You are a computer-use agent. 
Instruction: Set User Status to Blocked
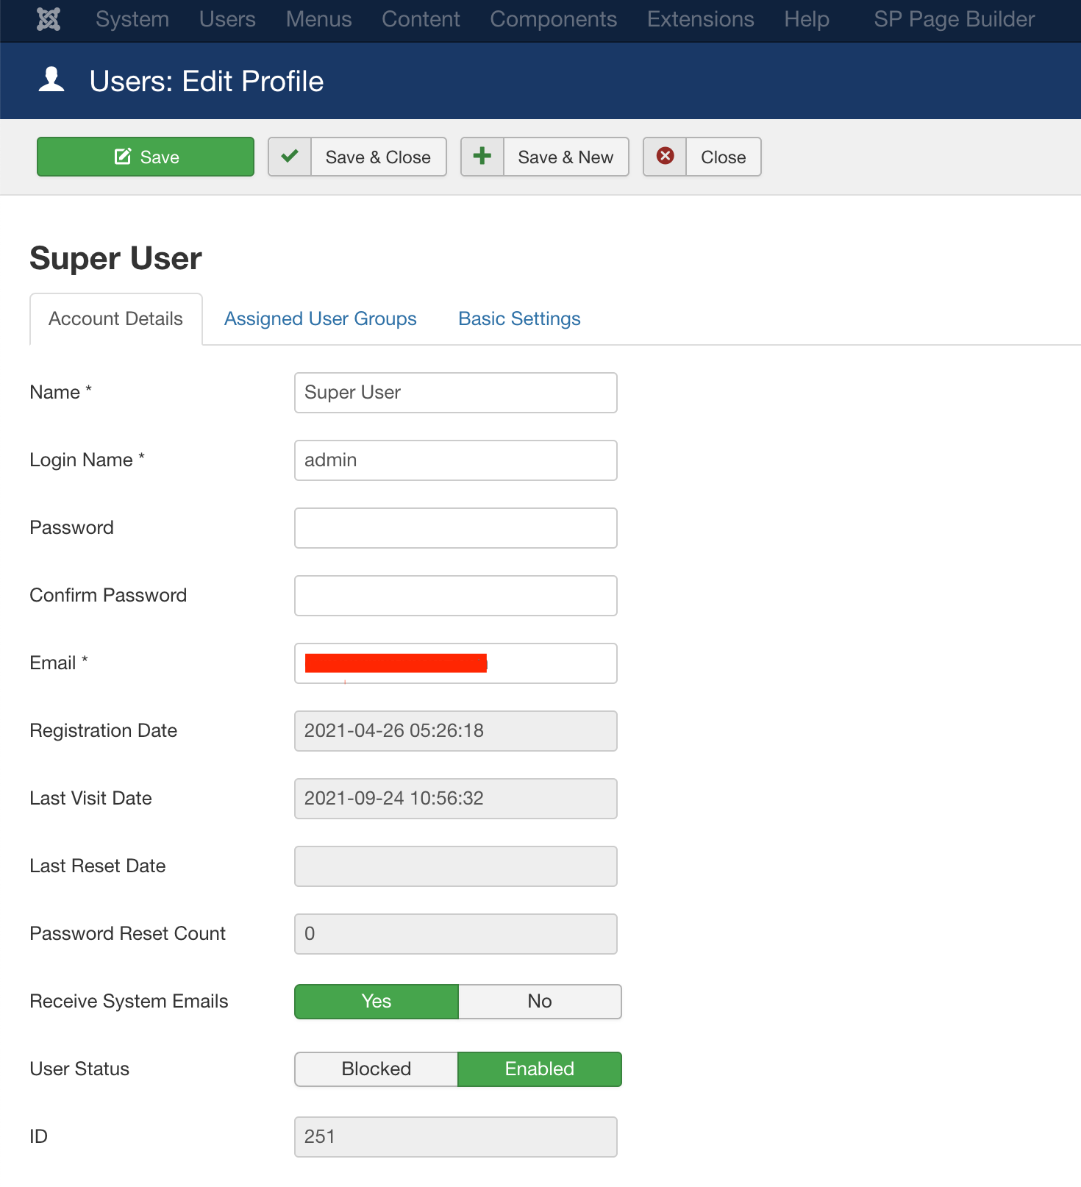(377, 1069)
